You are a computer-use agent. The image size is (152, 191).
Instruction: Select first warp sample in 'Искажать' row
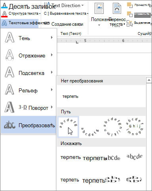point(70,157)
